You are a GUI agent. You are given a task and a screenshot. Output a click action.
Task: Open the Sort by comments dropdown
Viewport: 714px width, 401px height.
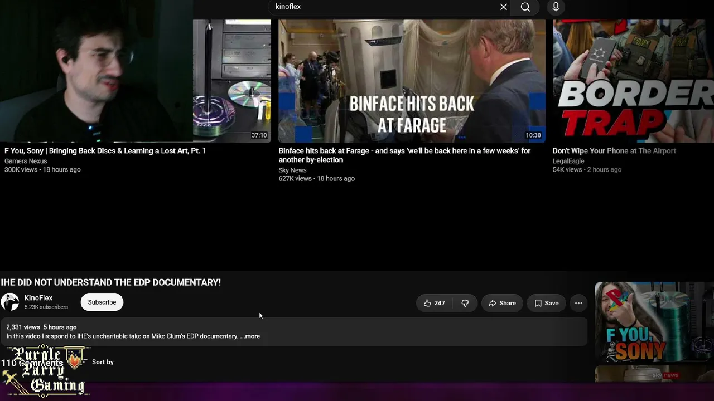coord(103,362)
